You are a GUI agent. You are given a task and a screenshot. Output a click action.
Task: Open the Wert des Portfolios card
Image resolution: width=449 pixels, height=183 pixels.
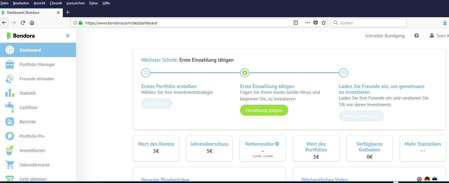[316, 148]
